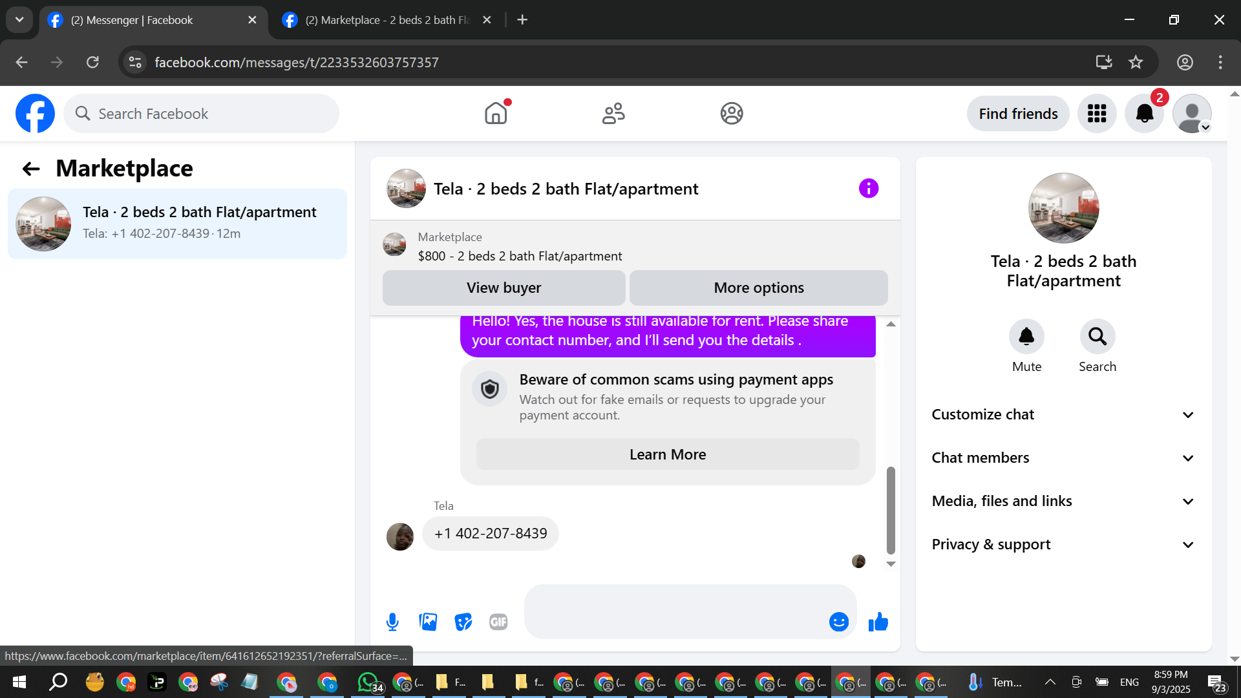Click the browser back arrow

coord(21,62)
